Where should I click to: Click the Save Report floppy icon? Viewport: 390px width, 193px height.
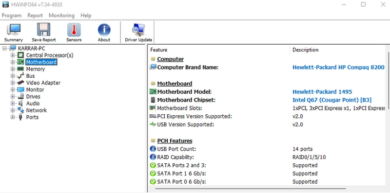pos(43,30)
